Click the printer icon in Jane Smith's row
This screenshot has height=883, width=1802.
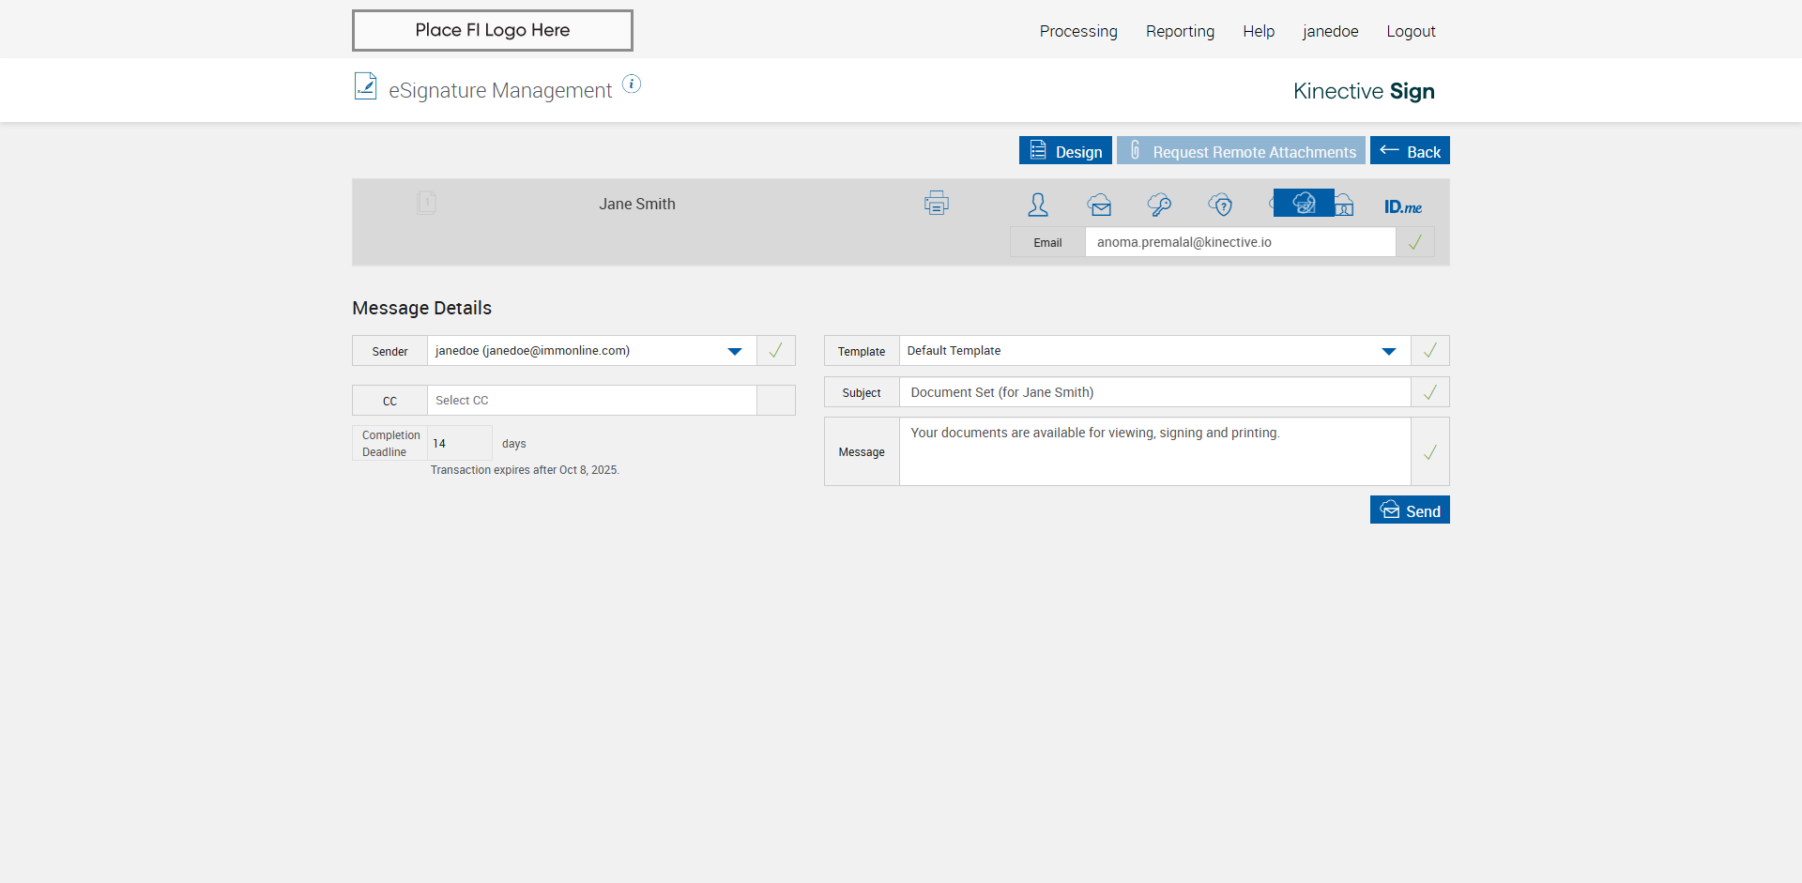pos(937,203)
